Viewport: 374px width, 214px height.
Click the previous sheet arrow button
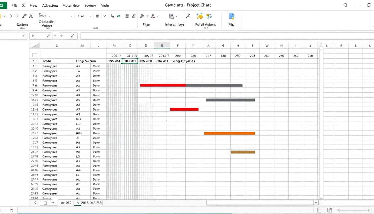pyautogui.click(x=35, y=203)
